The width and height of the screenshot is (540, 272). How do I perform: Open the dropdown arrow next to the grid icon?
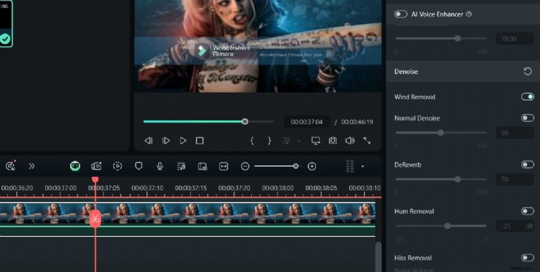(362, 166)
